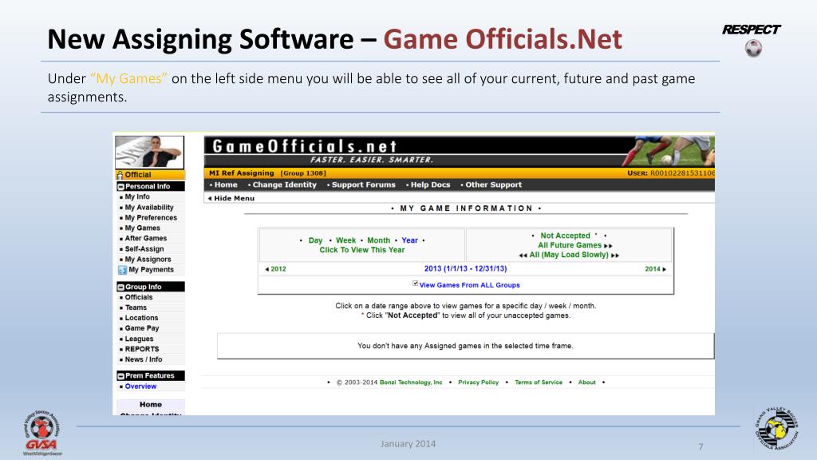The width and height of the screenshot is (817, 460).
Task: Click MI Ref Assigning group title
Action: [x=241, y=173]
